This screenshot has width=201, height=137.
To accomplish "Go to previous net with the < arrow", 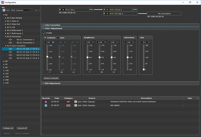I will click(x=36, y=10).
